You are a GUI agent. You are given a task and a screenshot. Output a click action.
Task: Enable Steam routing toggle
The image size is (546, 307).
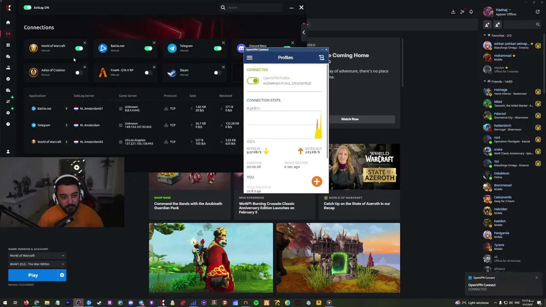[218, 72]
